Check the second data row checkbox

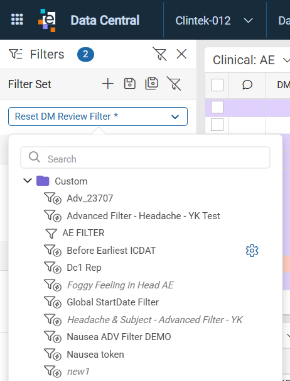(217, 125)
